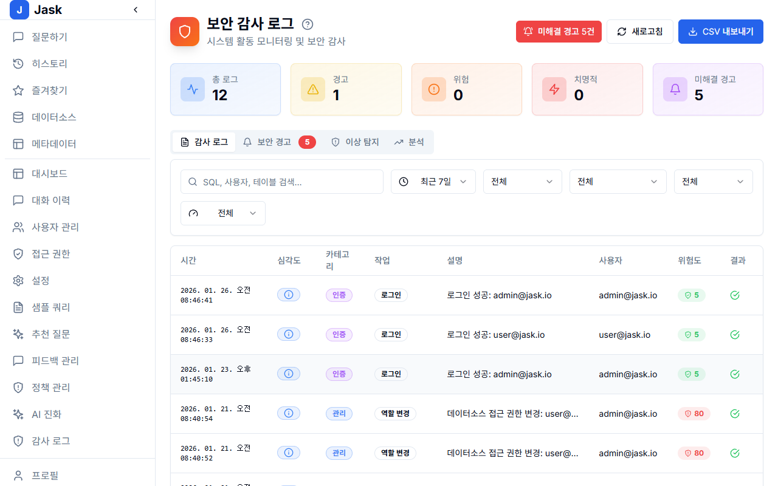Open 질문하기 in the sidebar
778x486 pixels.
pyautogui.click(x=78, y=37)
